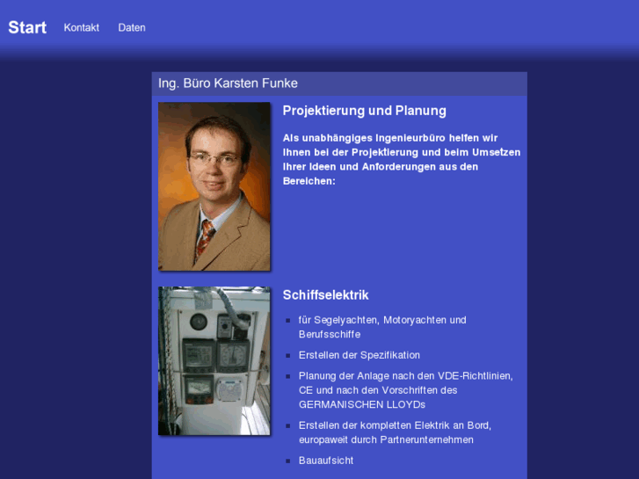This screenshot has height=479, width=639.
Task: Click the paragraph starting 'Als unabhängiges Ingenieurbüro'
Action: coord(402,159)
